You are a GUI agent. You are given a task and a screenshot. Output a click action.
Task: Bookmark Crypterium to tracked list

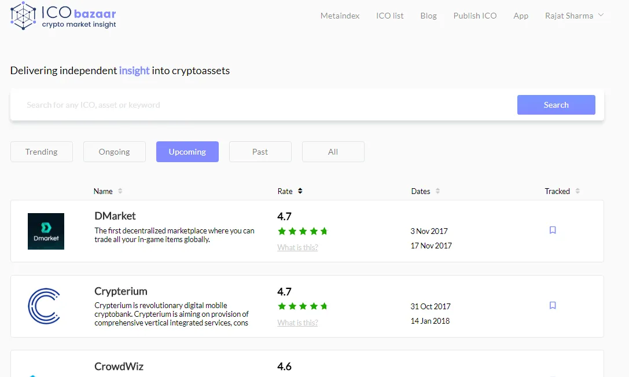pos(553,306)
